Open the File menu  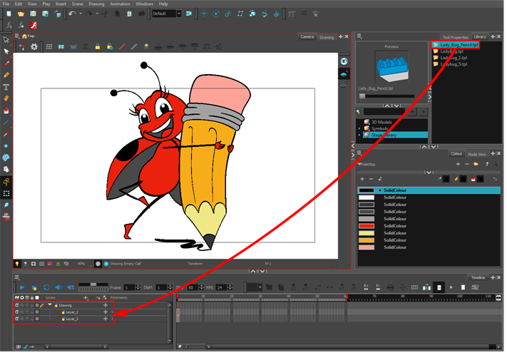6,4
